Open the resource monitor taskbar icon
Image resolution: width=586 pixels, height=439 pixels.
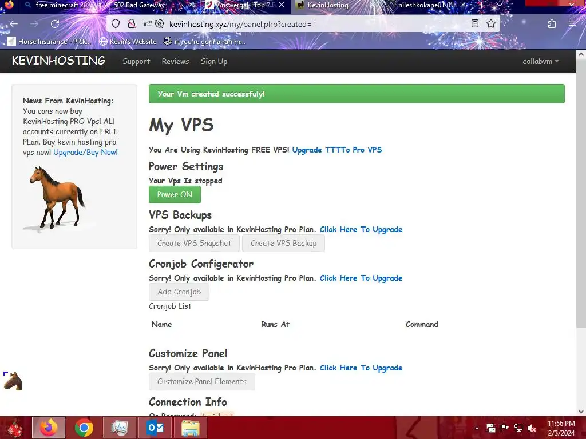pos(120,428)
